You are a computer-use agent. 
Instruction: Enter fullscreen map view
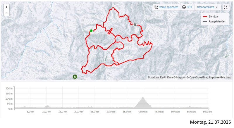point(226,7)
